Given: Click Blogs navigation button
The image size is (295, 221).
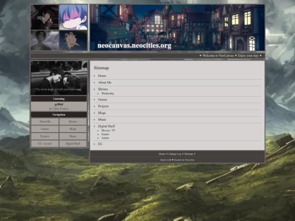Looking at the screenshot, I should coord(73,129).
